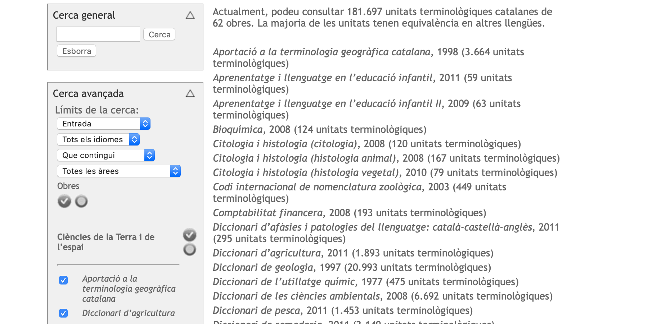
Task: Collapse the Cerca avançada panel triangle
Action: [x=190, y=93]
